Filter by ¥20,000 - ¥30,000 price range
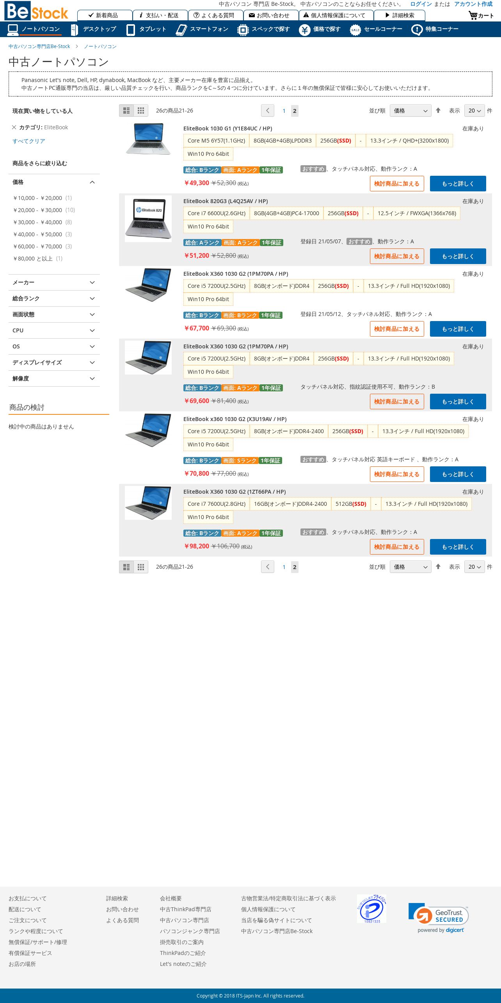The width and height of the screenshot is (501, 1003). point(37,210)
